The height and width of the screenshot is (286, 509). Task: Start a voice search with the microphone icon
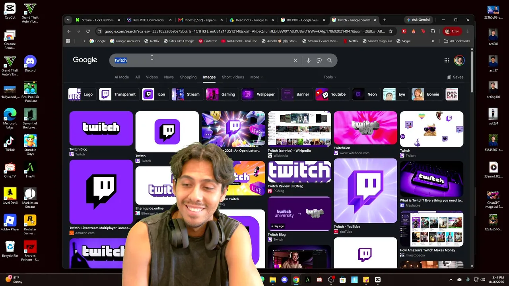[x=308, y=60]
